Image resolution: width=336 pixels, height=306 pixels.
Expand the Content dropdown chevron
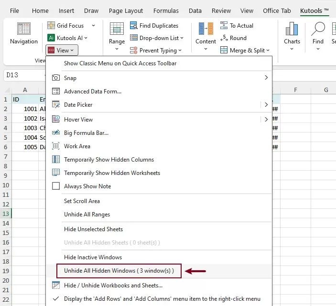tap(206, 49)
